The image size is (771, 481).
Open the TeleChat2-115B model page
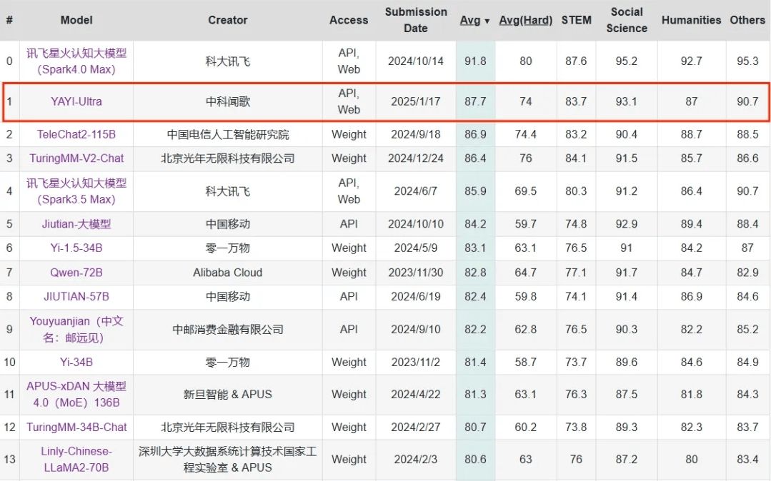pos(76,134)
